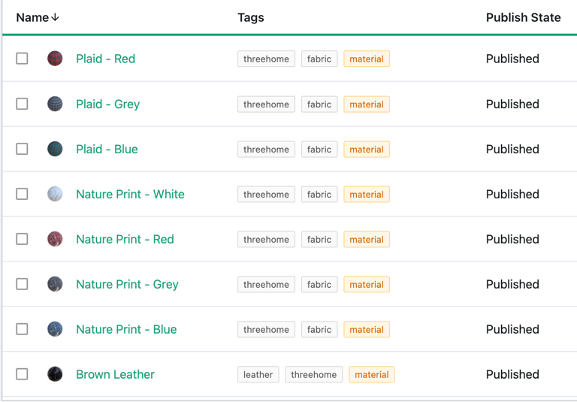Click the Nature Print - Grey sphere icon

55,284
